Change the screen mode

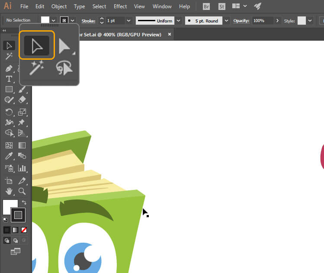click(x=16, y=251)
